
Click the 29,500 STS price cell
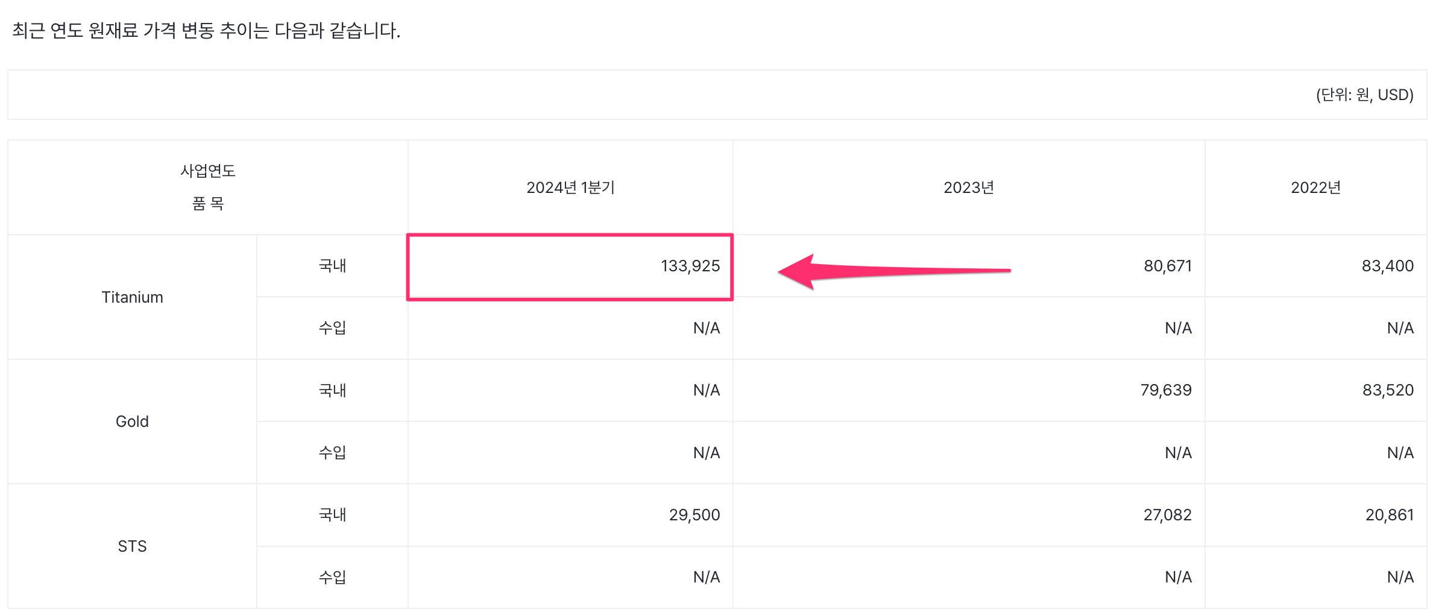pos(694,515)
